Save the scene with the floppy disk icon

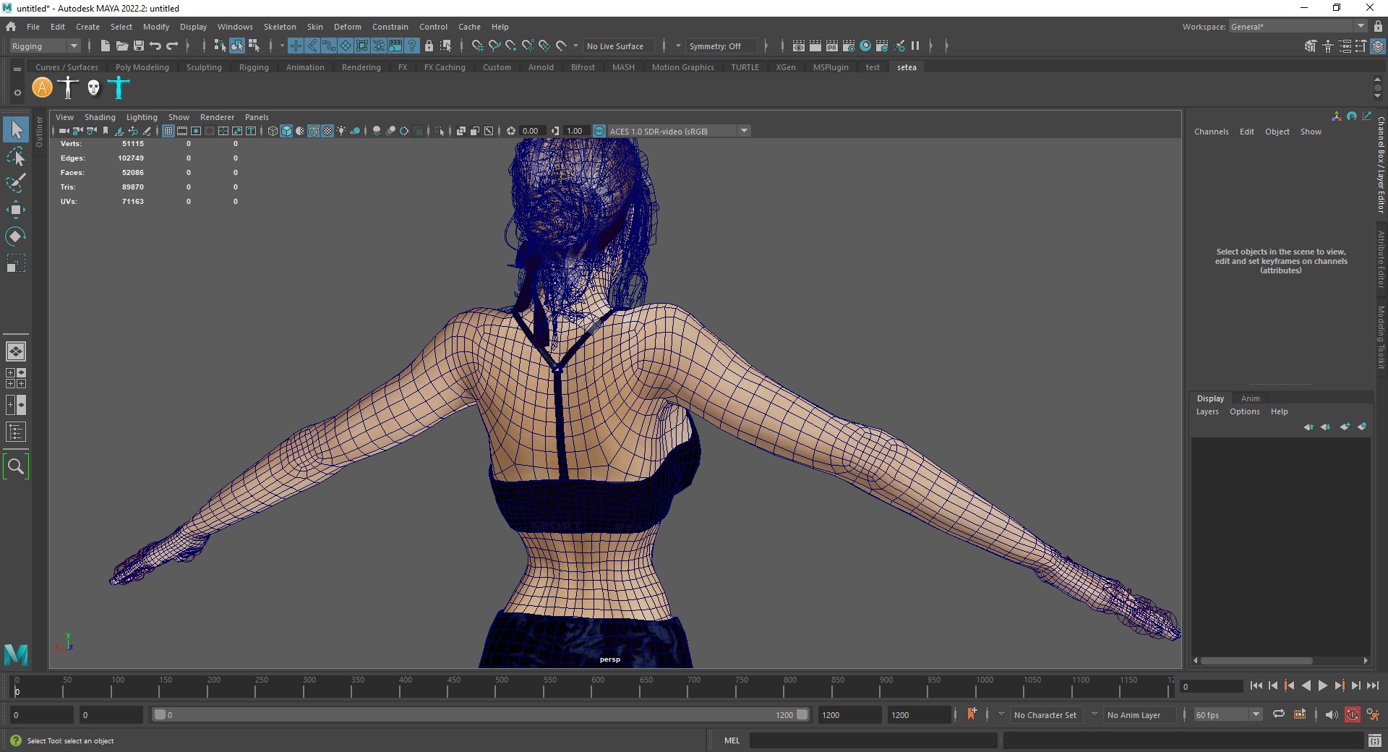[x=139, y=46]
